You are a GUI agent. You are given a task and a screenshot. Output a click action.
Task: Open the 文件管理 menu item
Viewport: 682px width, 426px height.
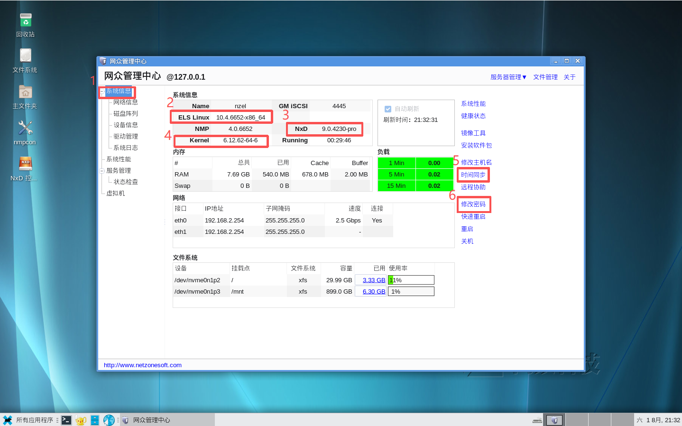pyautogui.click(x=545, y=77)
